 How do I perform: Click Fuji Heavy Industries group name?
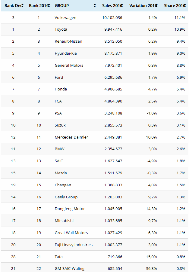(x=74, y=245)
